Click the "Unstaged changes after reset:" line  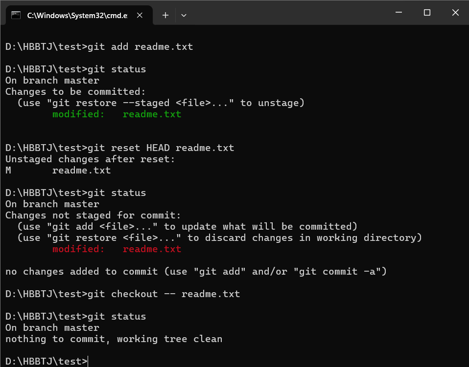[x=90, y=159]
